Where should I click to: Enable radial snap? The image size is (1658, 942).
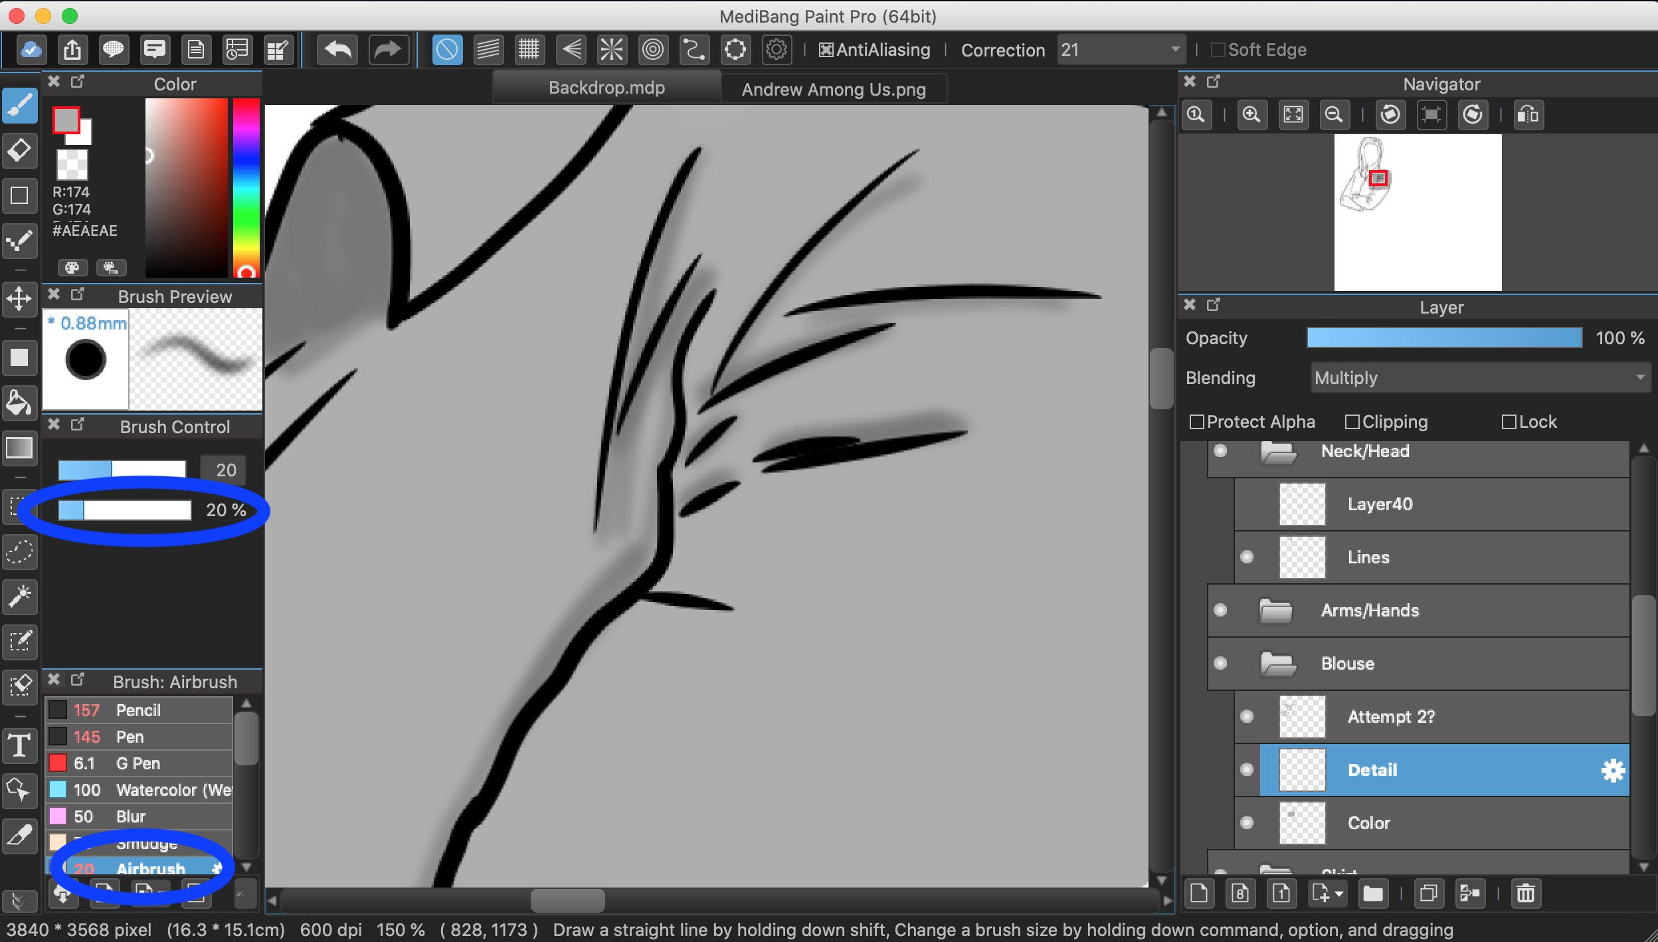click(x=612, y=50)
